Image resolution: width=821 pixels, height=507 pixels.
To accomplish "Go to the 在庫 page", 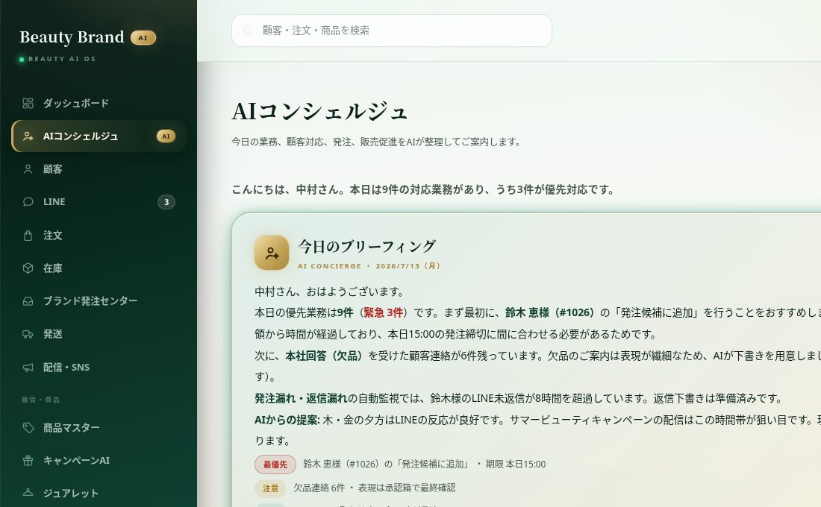I will [x=99, y=268].
